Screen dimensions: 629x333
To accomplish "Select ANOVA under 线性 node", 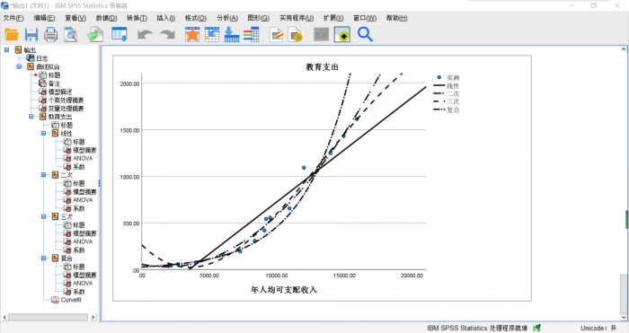I will (x=83, y=158).
